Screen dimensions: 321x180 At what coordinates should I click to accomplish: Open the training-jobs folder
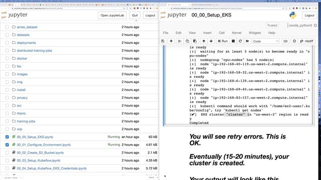click(26, 121)
